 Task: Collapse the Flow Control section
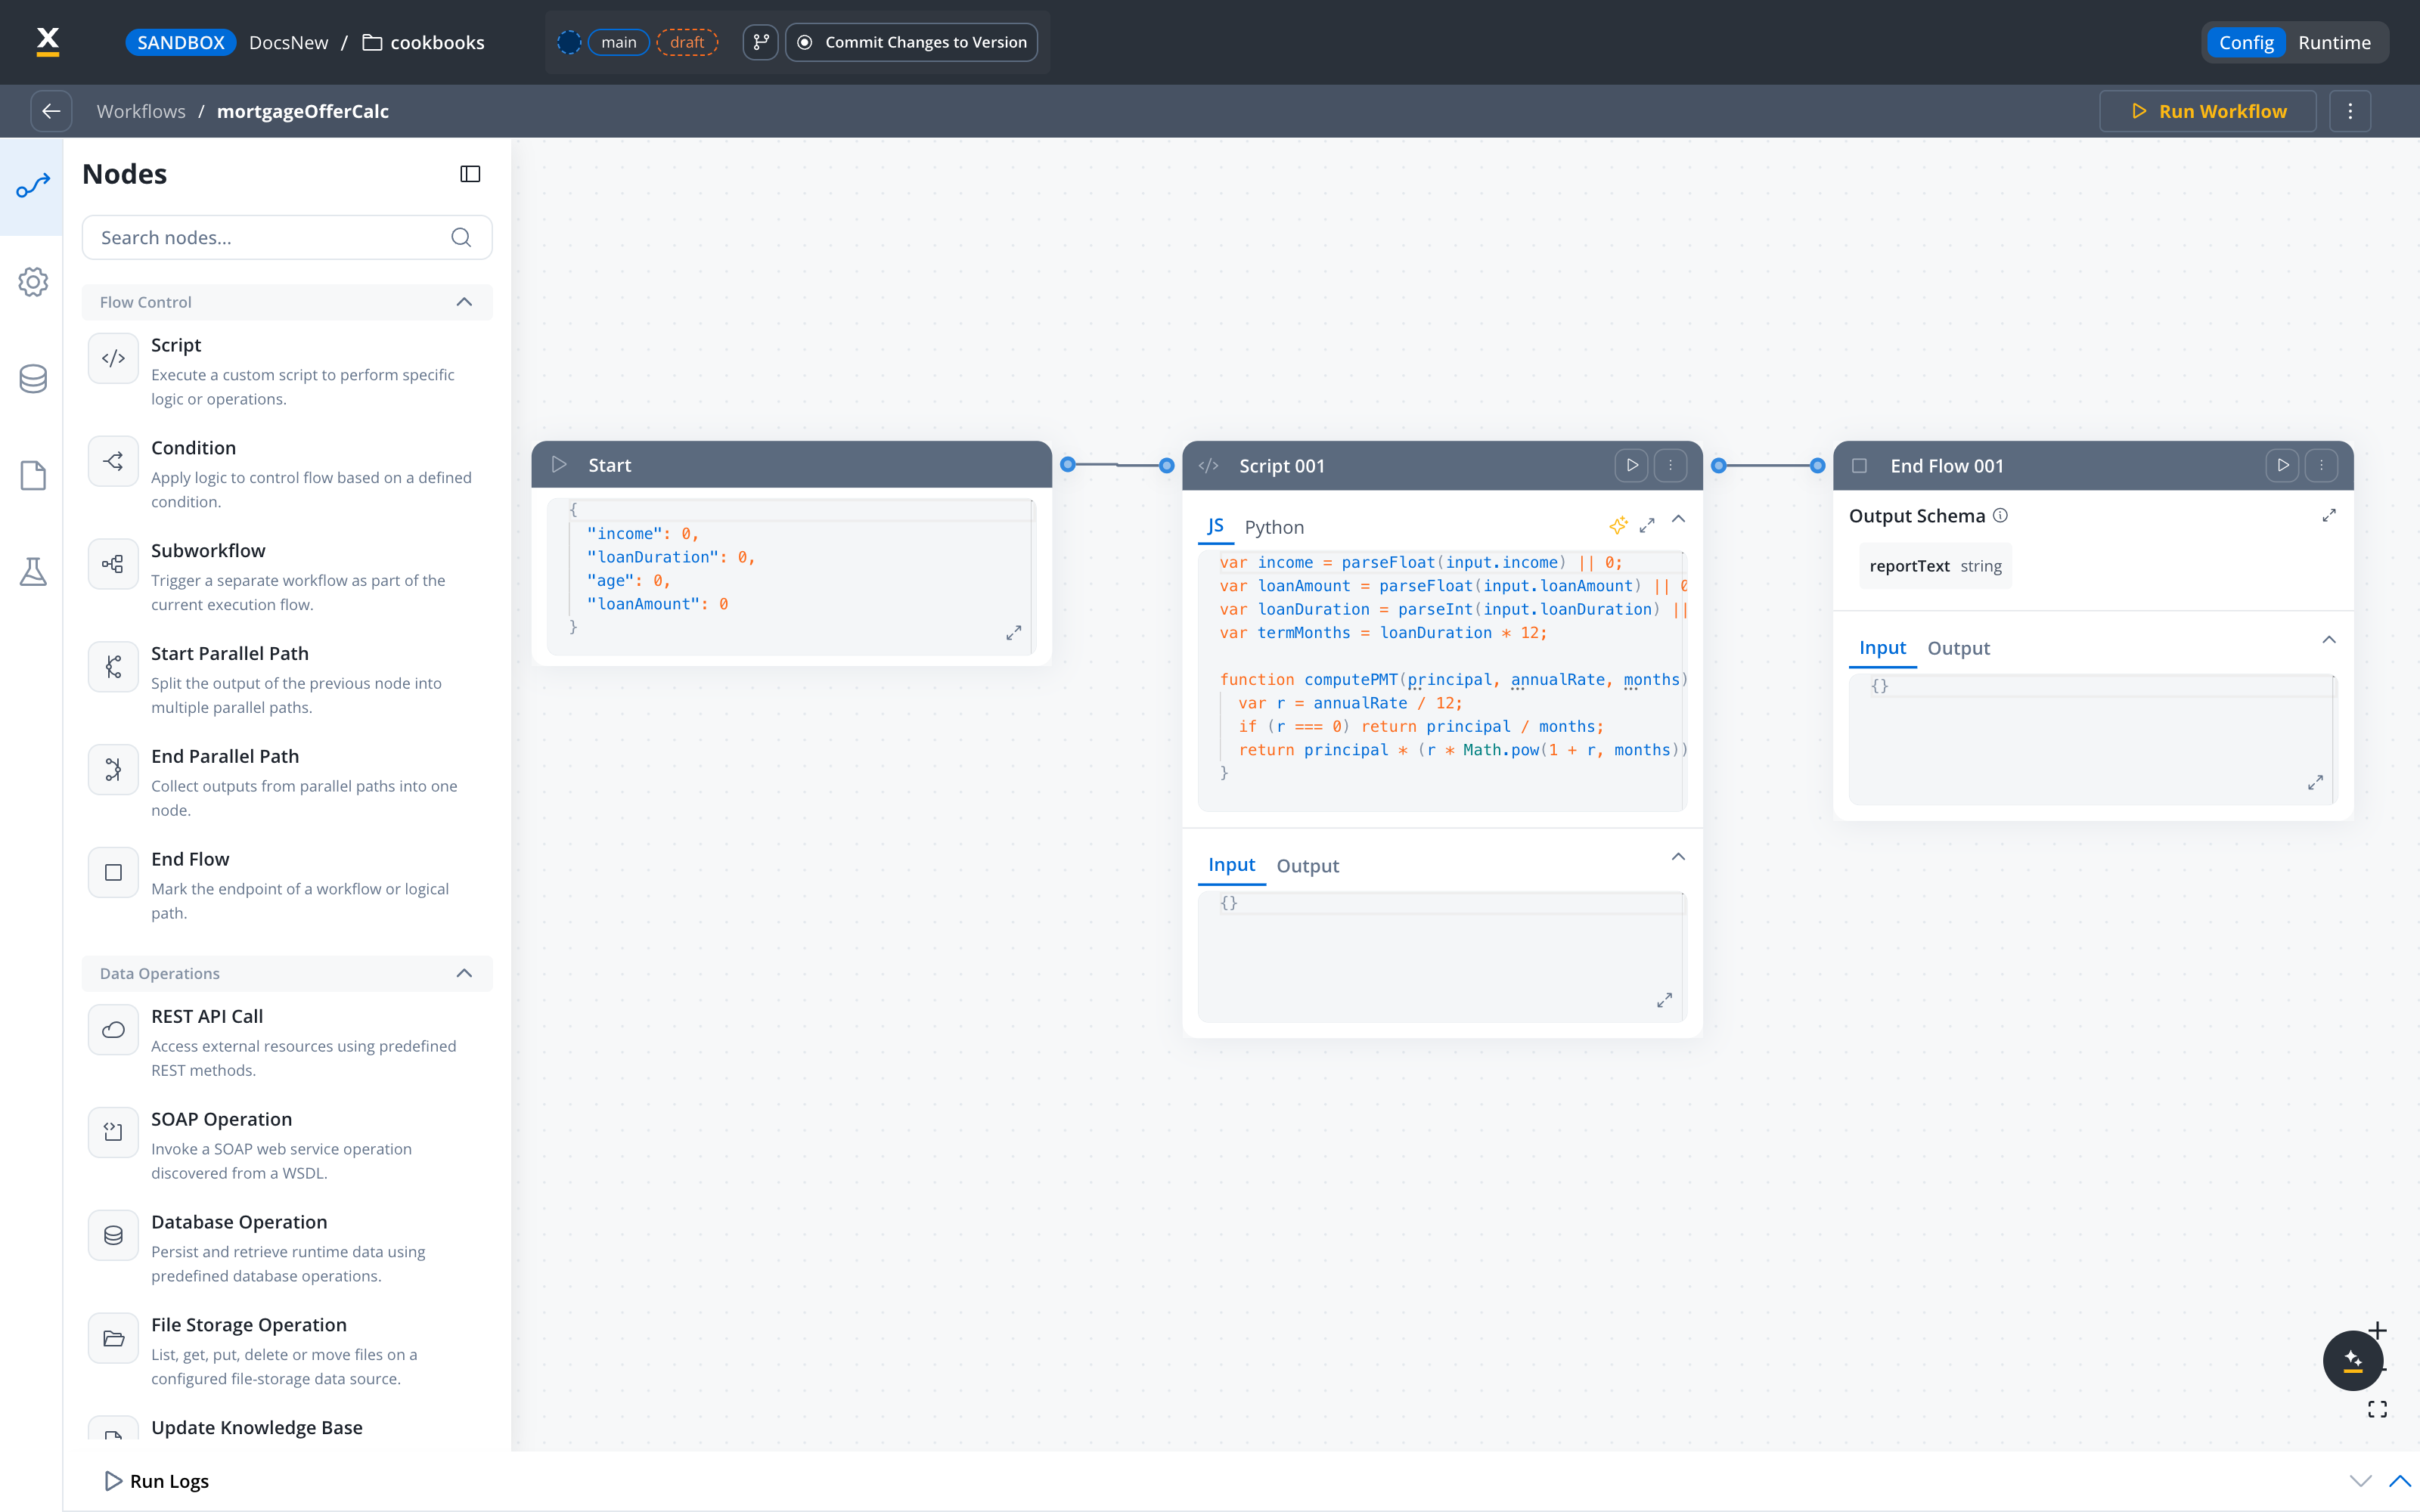pyautogui.click(x=464, y=302)
